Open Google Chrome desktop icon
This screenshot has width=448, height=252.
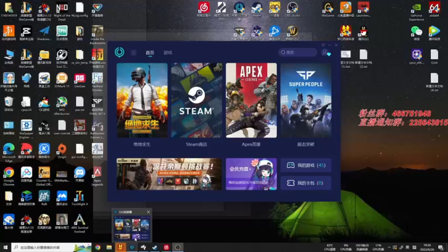(8, 176)
